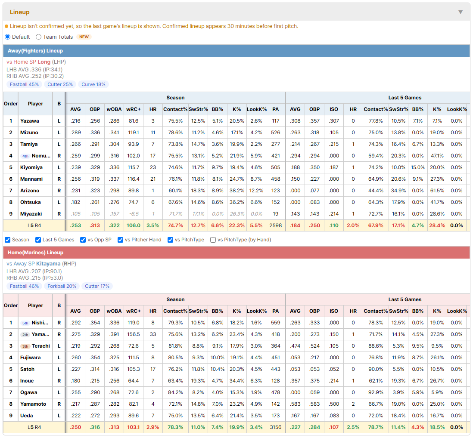Image resolution: width=473 pixels, height=438 pixels.
Task: Open home starter Long's pitcher link
Action: pyautogui.click(x=44, y=62)
